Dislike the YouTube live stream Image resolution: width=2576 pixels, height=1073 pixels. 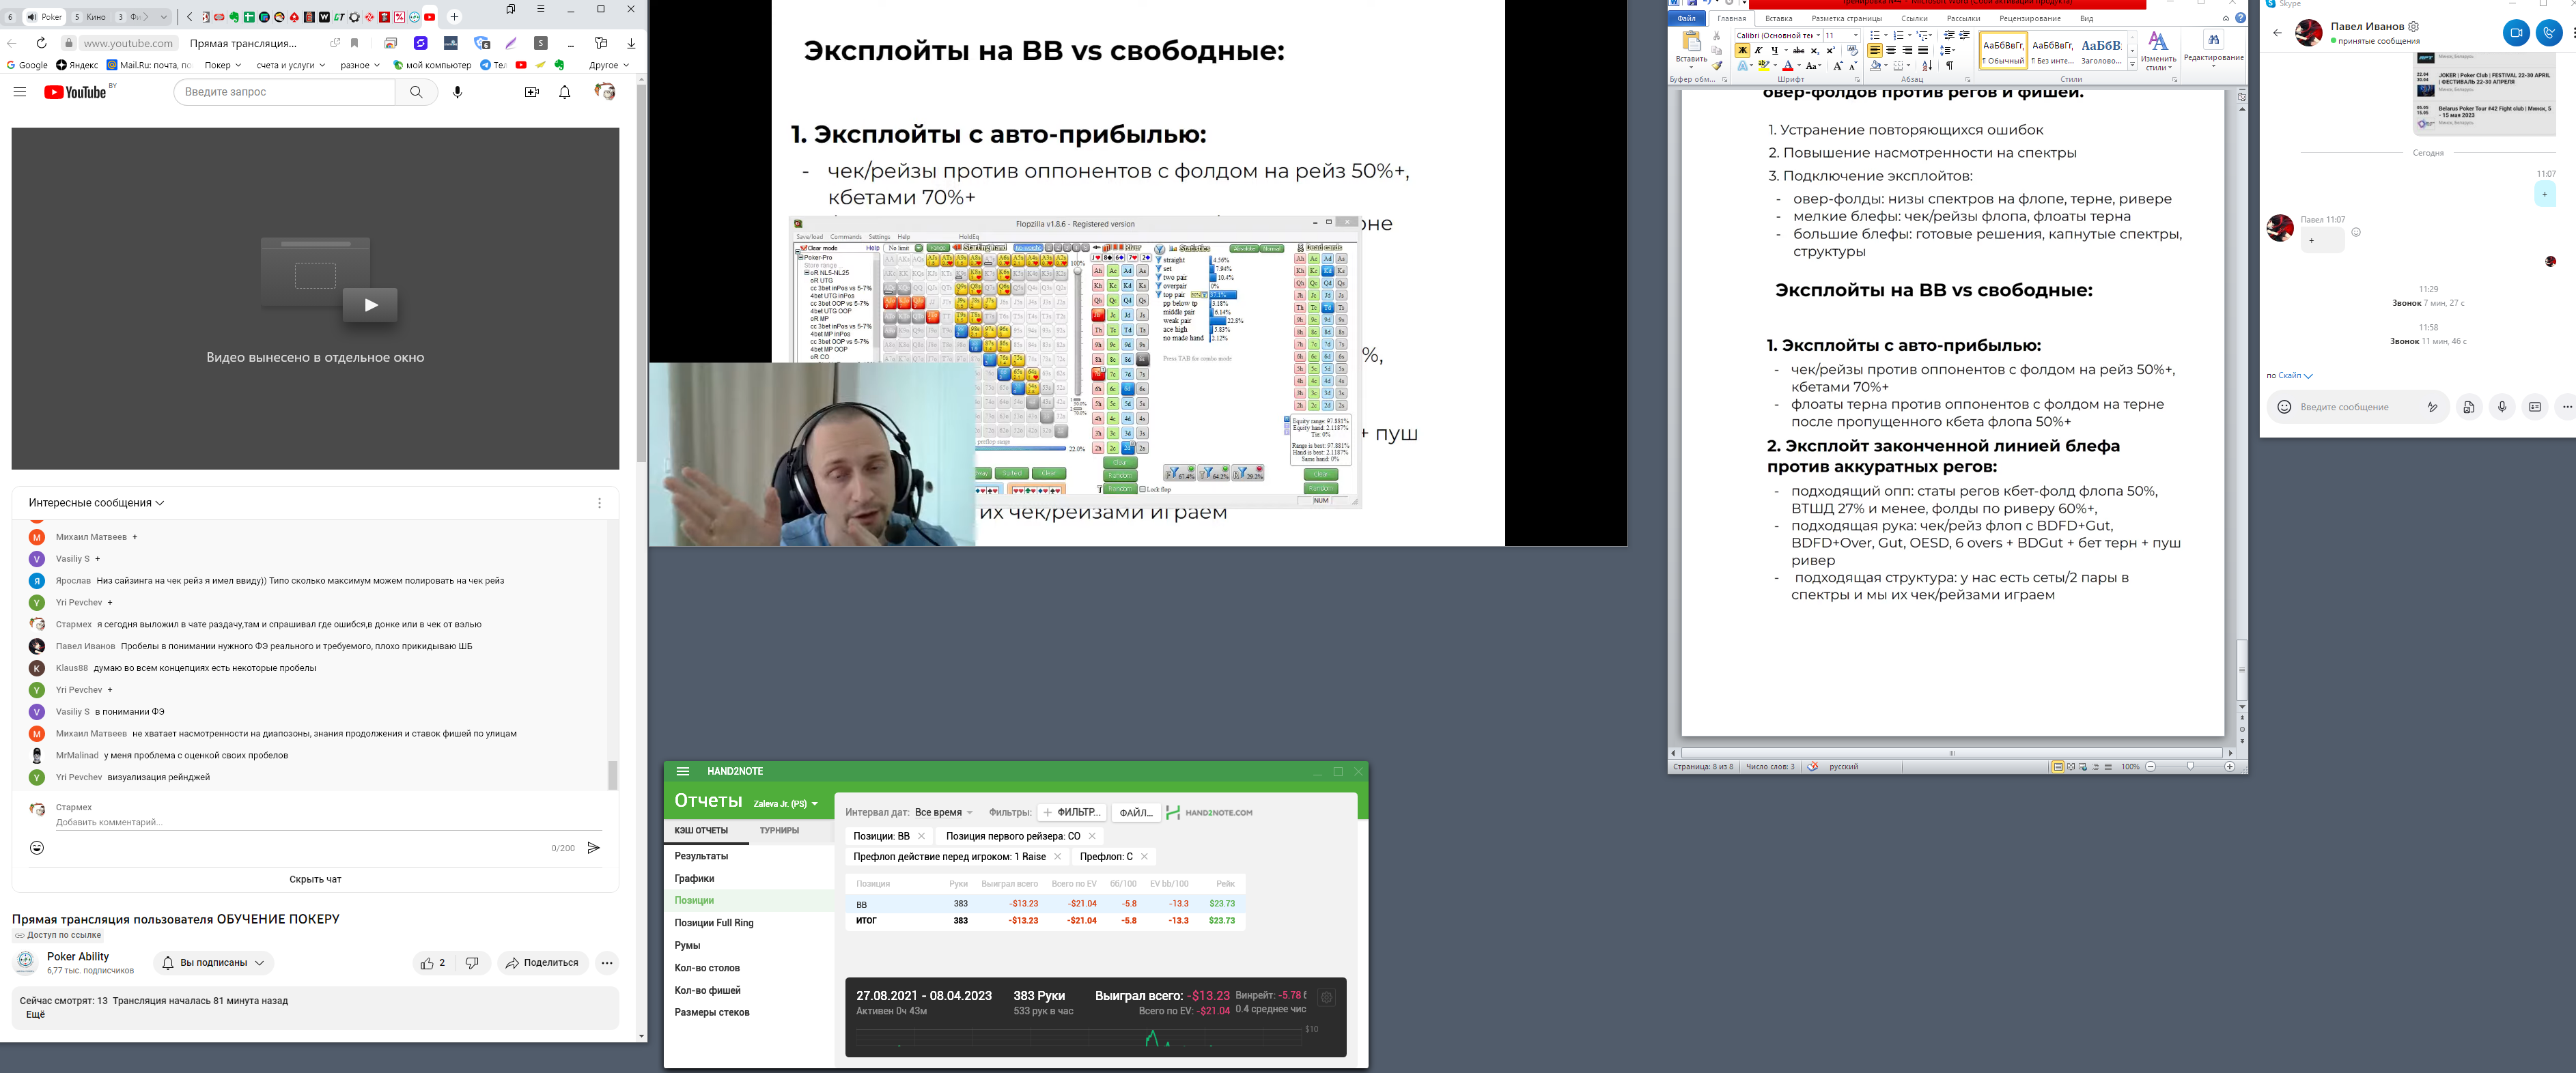click(x=472, y=963)
